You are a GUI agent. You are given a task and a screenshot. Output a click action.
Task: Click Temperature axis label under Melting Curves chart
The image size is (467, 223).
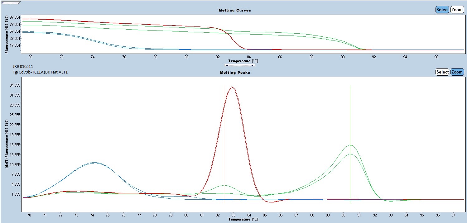pos(243,61)
